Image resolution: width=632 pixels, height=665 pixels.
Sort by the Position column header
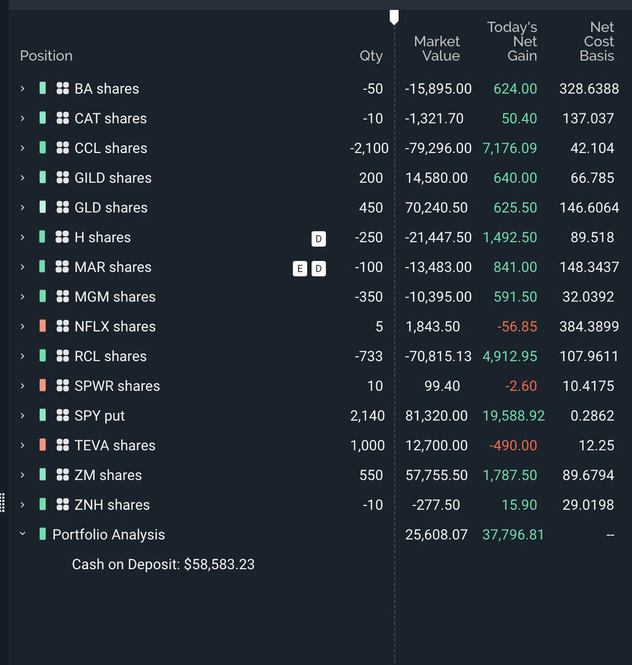coord(46,56)
